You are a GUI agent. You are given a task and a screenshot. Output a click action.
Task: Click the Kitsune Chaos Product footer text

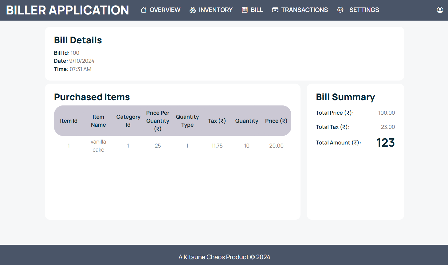(224, 257)
